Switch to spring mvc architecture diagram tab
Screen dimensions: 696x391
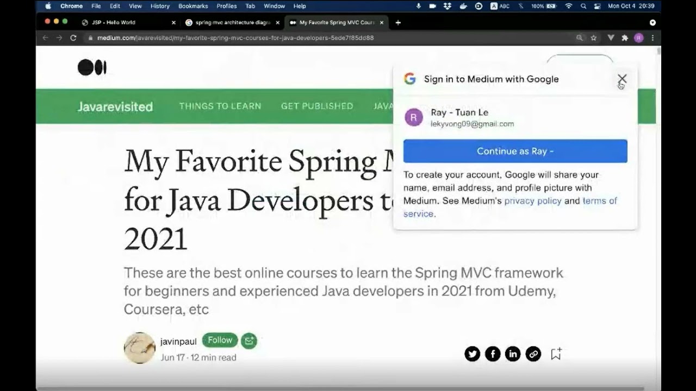tap(232, 22)
